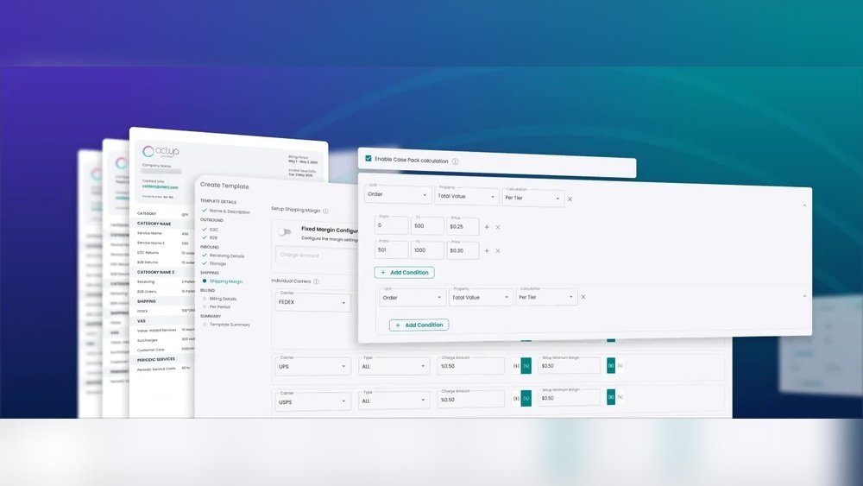Click the USPS Setup Minimum Margin field
This screenshot has width=863, height=486.
coord(569,397)
